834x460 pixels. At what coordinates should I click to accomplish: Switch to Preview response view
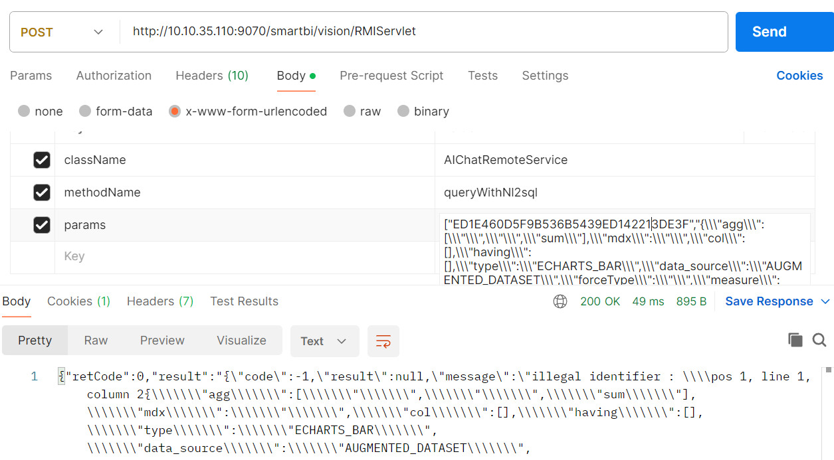(162, 341)
